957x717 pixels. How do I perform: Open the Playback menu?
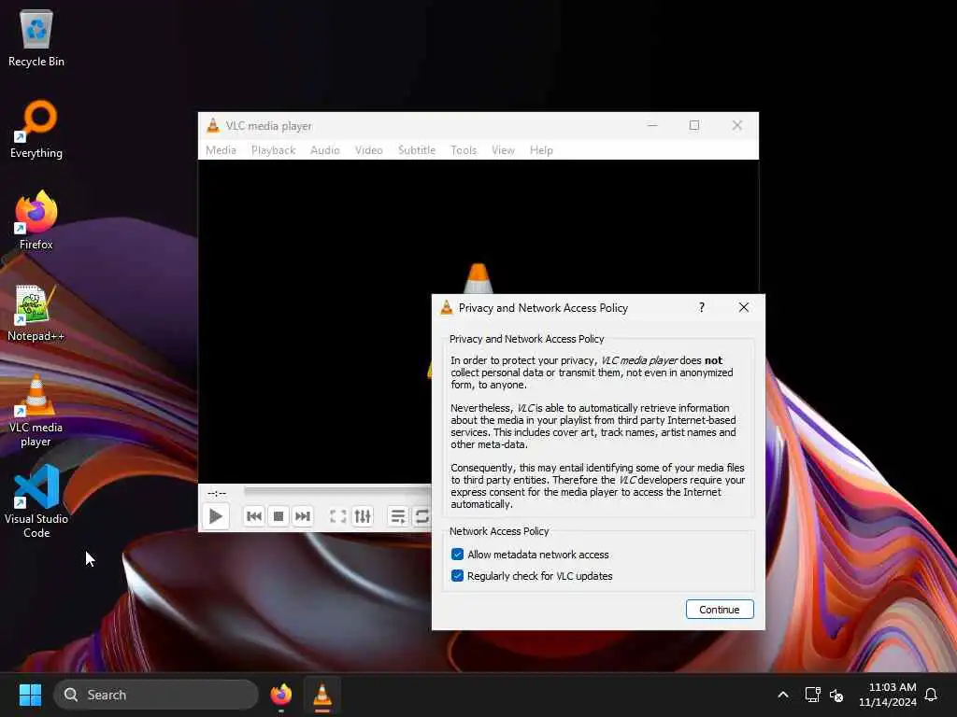(274, 150)
